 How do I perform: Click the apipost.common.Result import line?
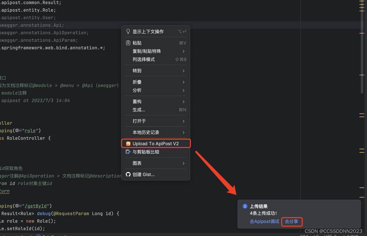point(31,3)
